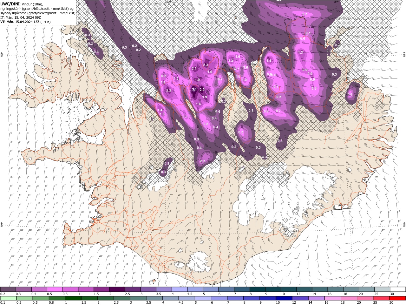This screenshot has height=305, width=406.
Task: Select the bright pink 0.5 swatch, upper legend
Action: (55, 289)
